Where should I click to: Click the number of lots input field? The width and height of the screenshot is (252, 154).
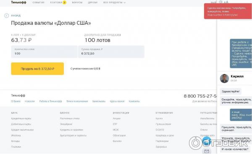(44, 52)
